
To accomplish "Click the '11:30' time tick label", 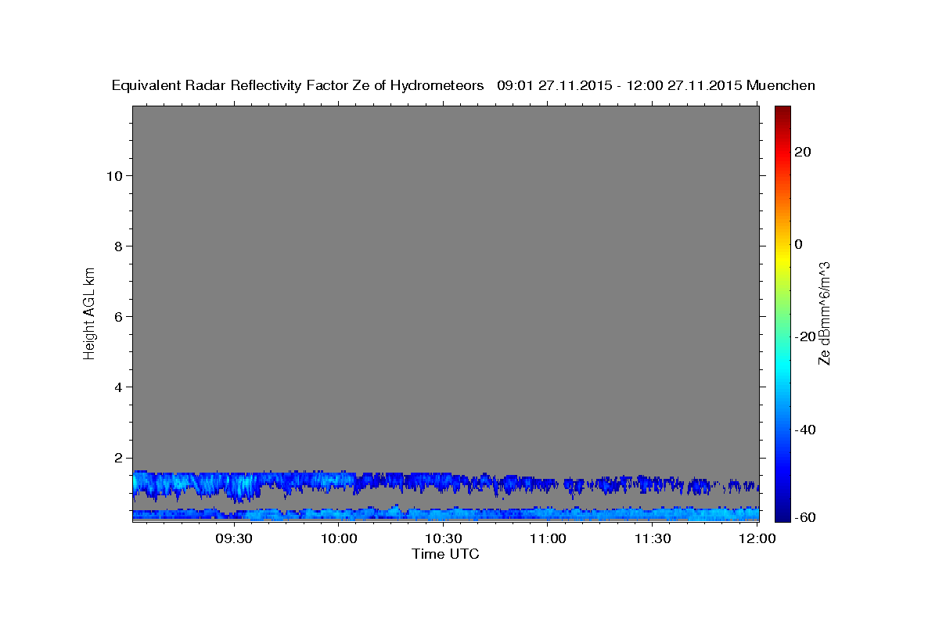I will pyautogui.click(x=653, y=539).
